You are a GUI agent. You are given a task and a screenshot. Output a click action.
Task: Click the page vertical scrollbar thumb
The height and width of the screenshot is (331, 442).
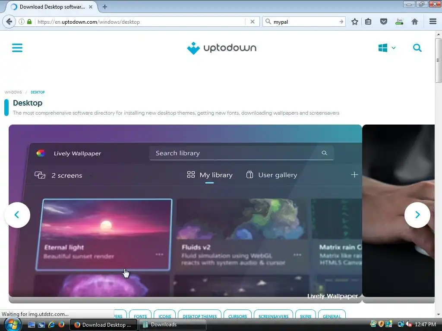[438, 60]
